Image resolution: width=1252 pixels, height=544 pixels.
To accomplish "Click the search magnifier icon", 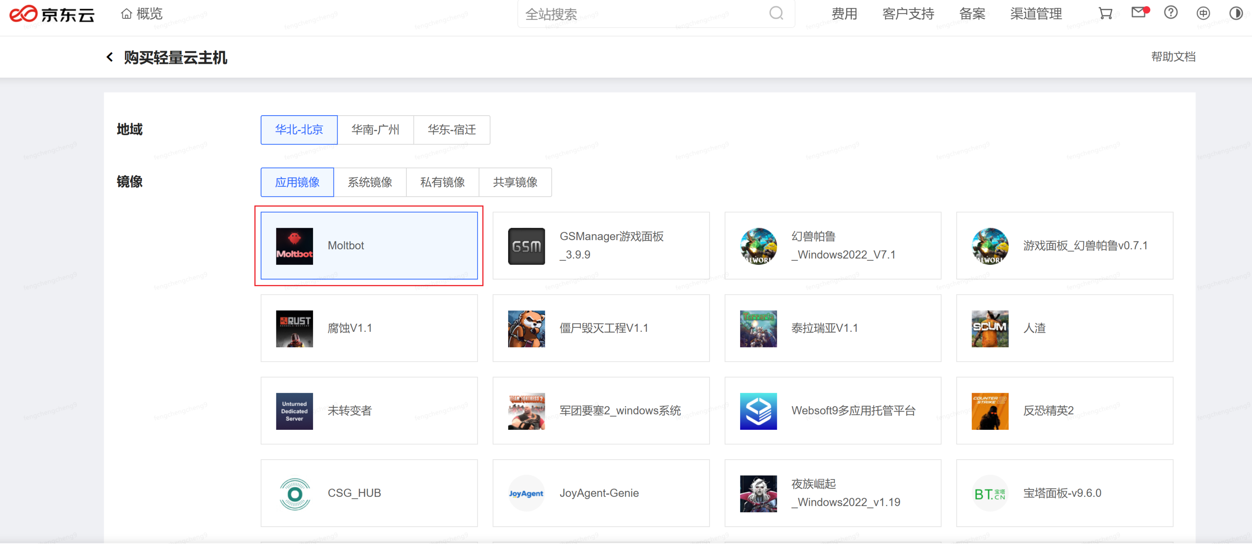I will [776, 14].
